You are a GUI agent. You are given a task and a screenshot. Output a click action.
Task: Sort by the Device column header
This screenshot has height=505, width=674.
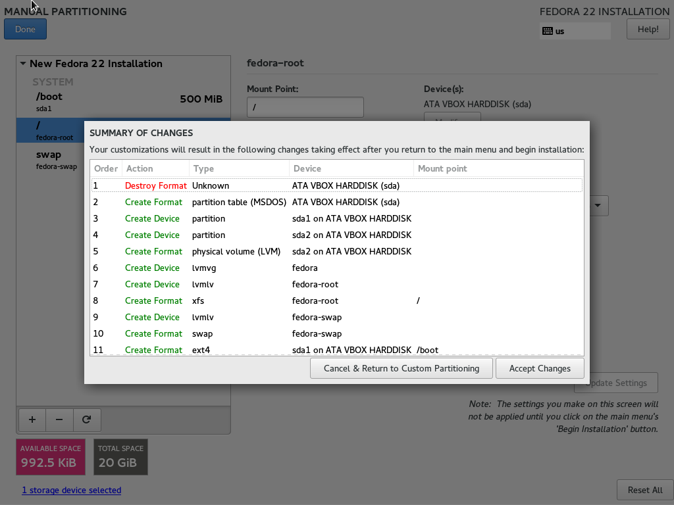(350, 168)
